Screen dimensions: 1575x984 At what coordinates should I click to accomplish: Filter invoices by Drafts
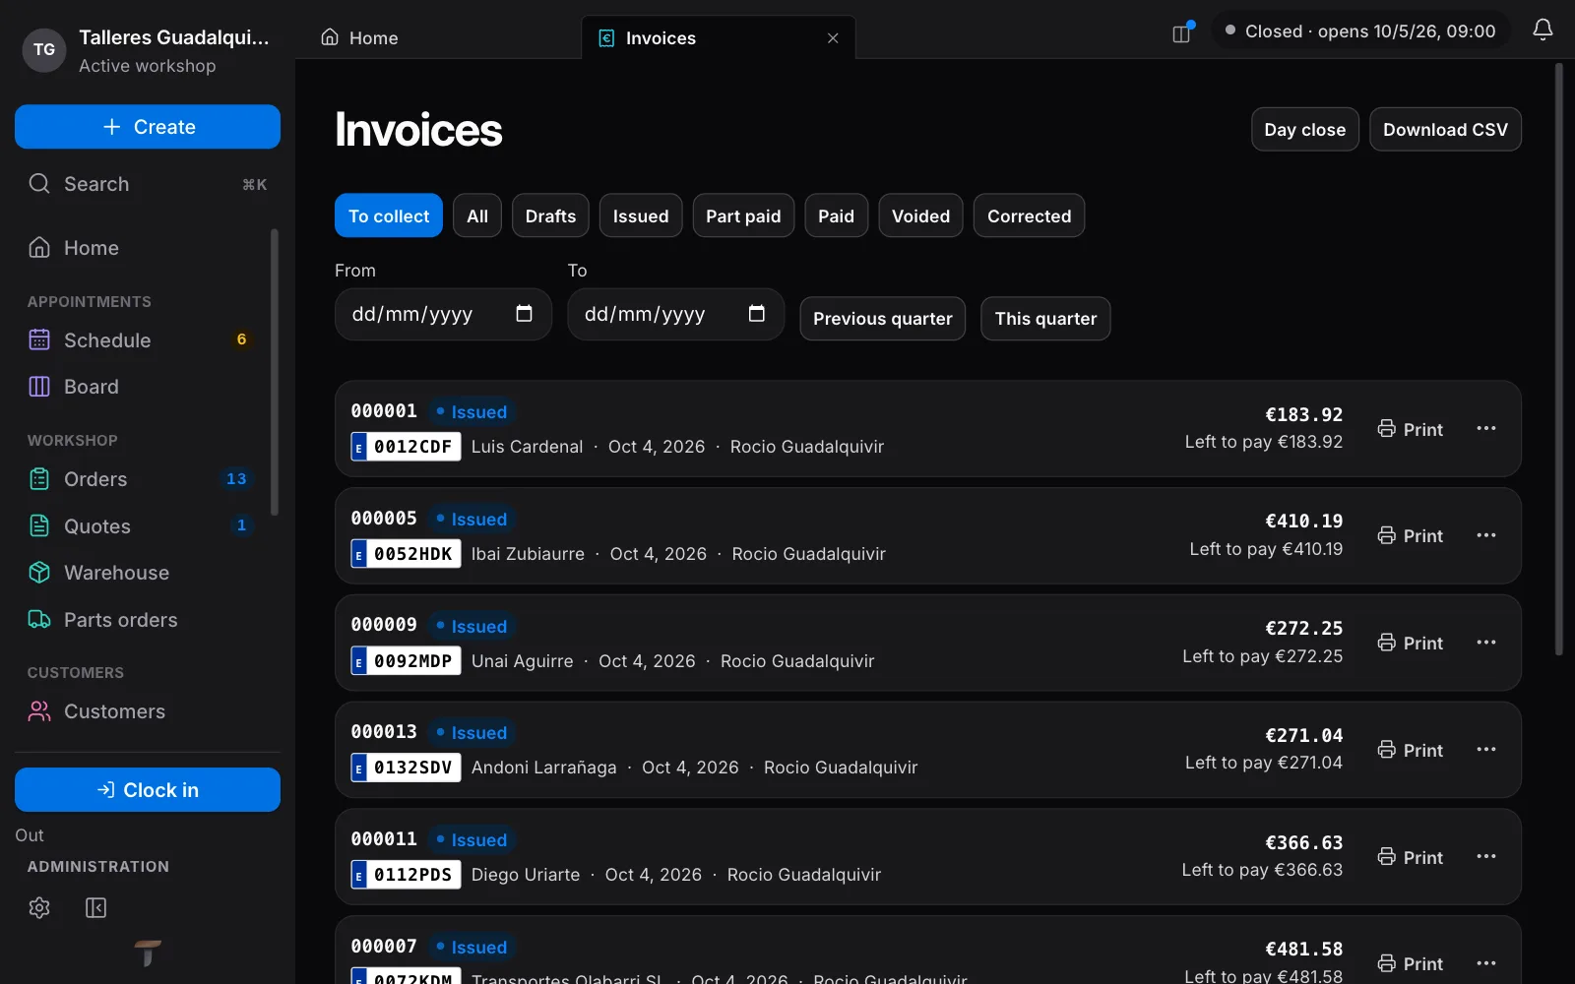coord(550,216)
